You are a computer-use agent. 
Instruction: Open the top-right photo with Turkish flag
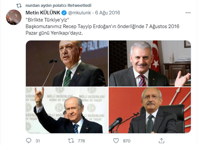click(x=150, y=63)
